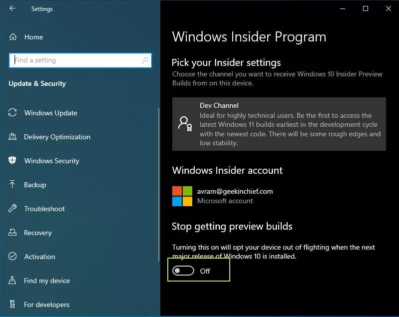Click the sidebar vertical scrollbar
The image size is (399, 317).
pos(159,184)
